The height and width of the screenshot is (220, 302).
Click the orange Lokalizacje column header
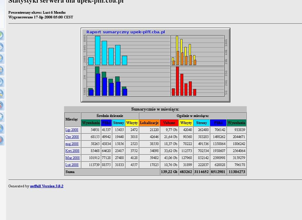[149, 123]
